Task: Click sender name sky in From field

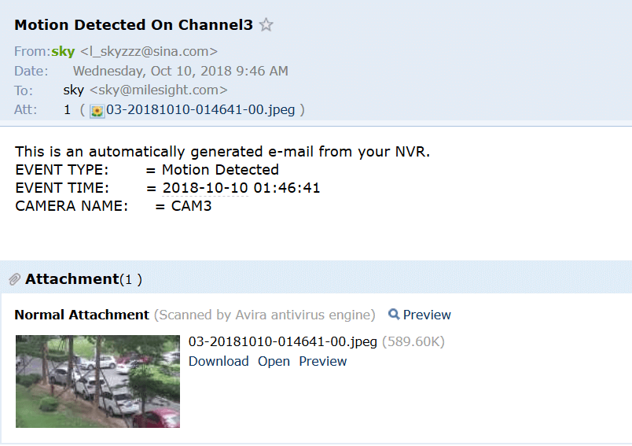Action: point(63,51)
